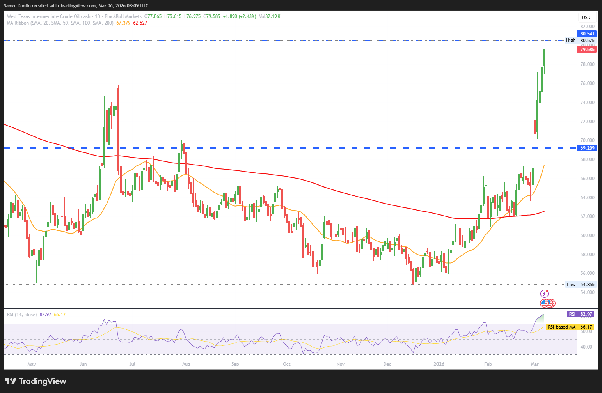Select the RSI (14, close) legend label

[22, 315]
